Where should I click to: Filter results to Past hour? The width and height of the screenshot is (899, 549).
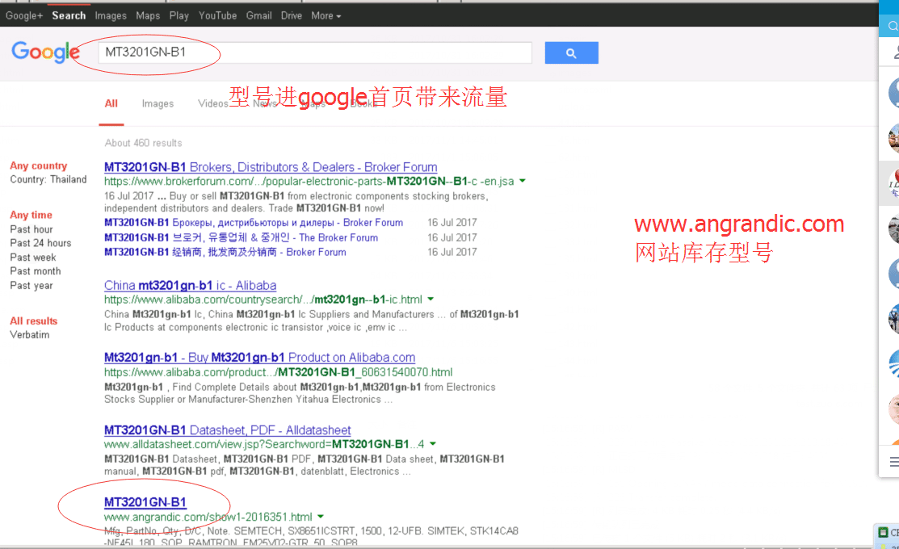[x=31, y=229]
